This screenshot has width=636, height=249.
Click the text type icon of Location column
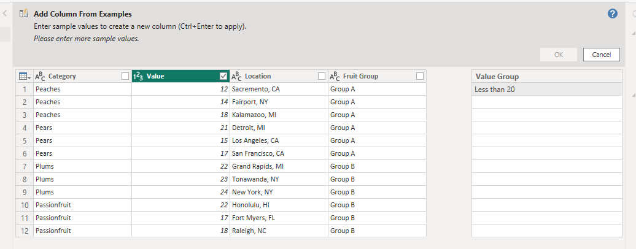(x=236, y=76)
